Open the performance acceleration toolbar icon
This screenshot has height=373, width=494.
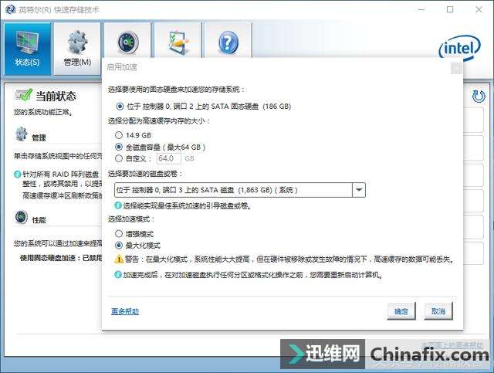[x=127, y=42]
